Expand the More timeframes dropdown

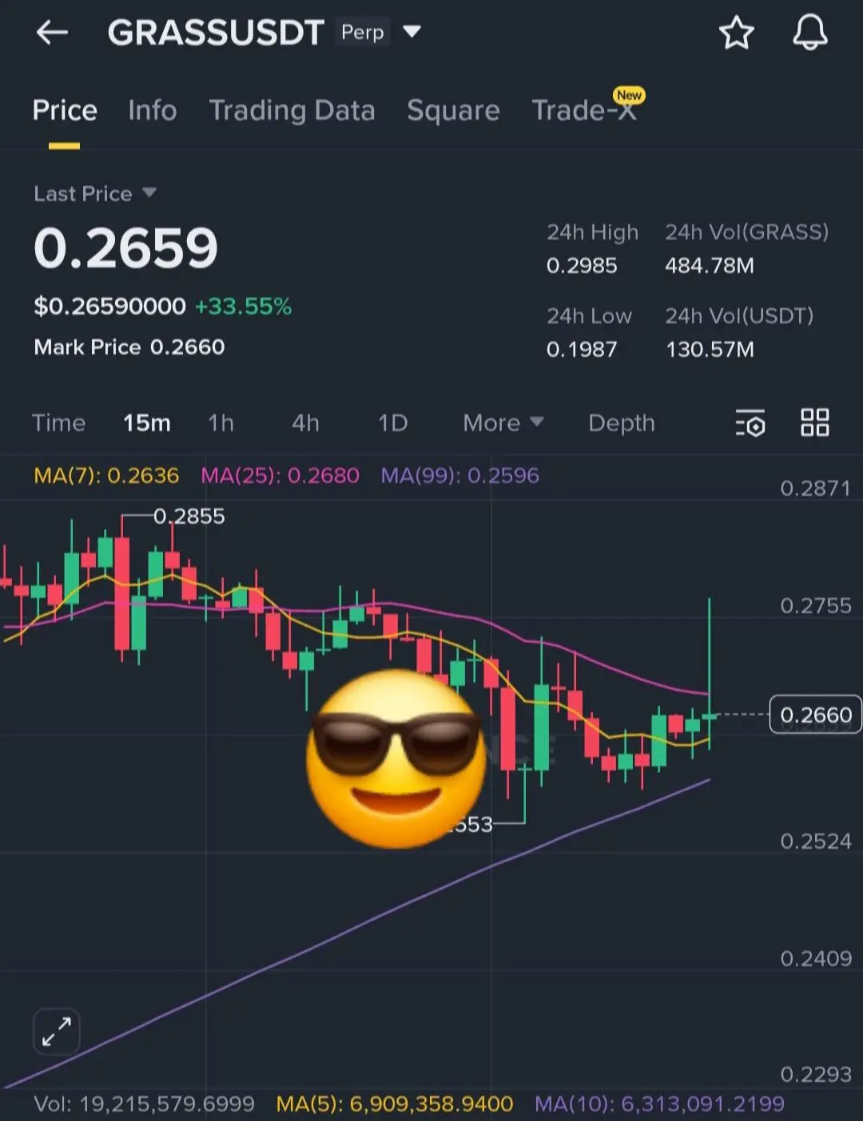(503, 422)
